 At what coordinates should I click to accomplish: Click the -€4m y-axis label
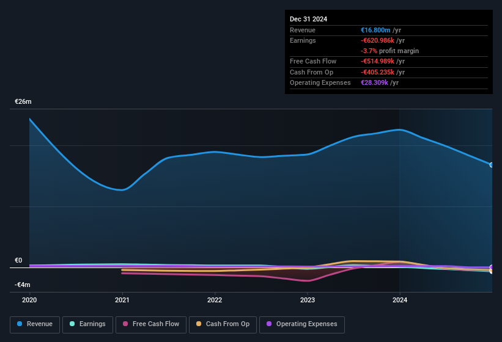pos(23,285)
